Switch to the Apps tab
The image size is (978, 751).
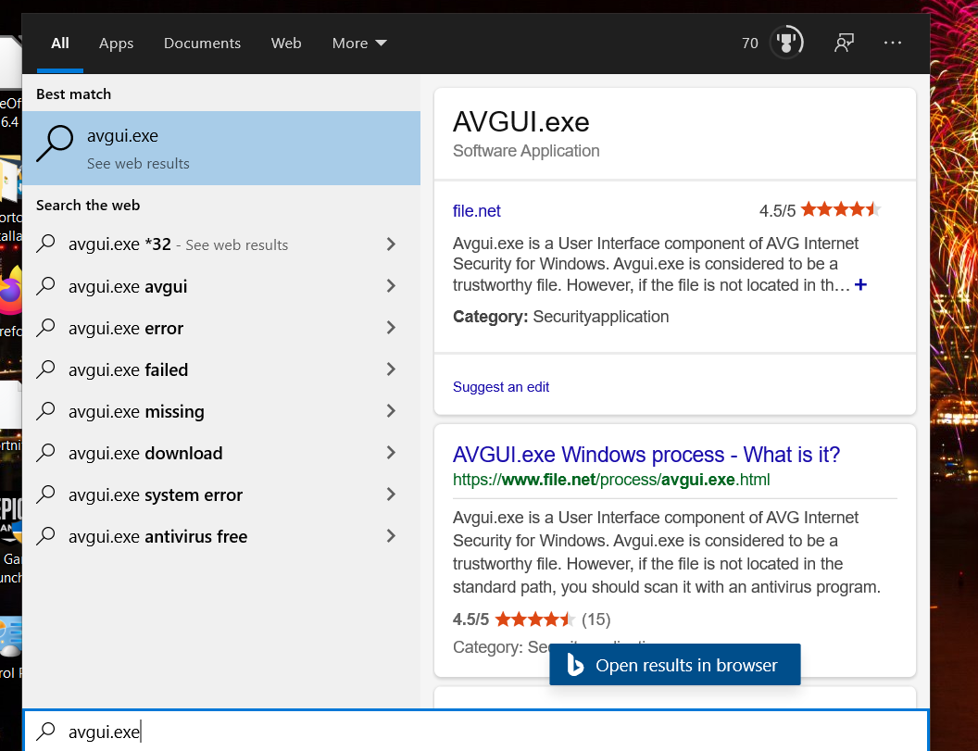(x=116, y=43)
